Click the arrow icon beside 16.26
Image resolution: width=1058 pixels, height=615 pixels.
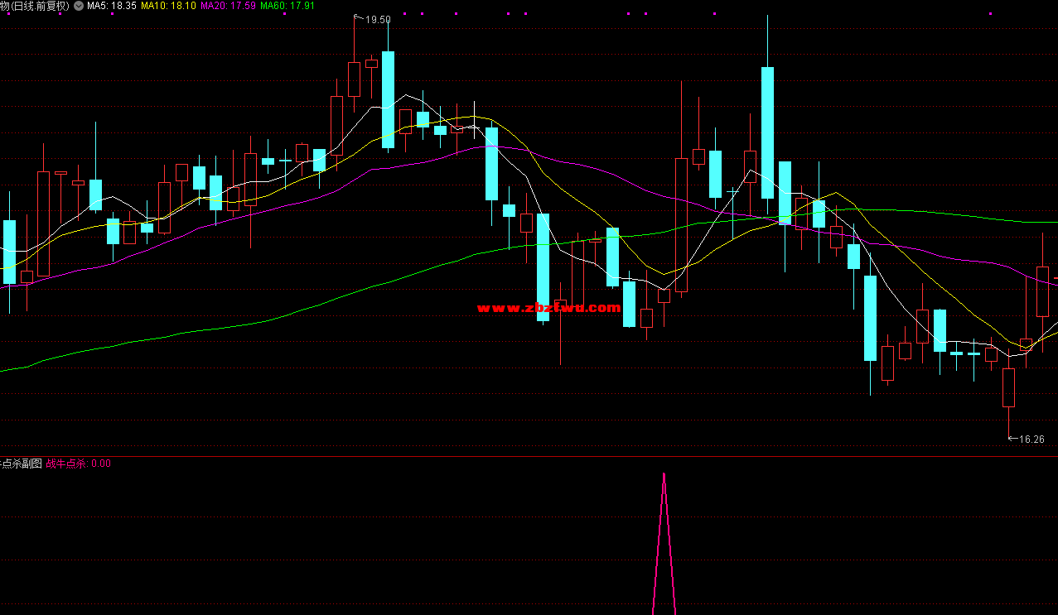pyautogui.click(x=1012, y=439)
